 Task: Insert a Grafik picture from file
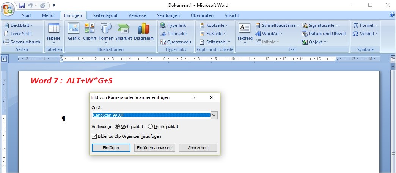coord(74,32)
